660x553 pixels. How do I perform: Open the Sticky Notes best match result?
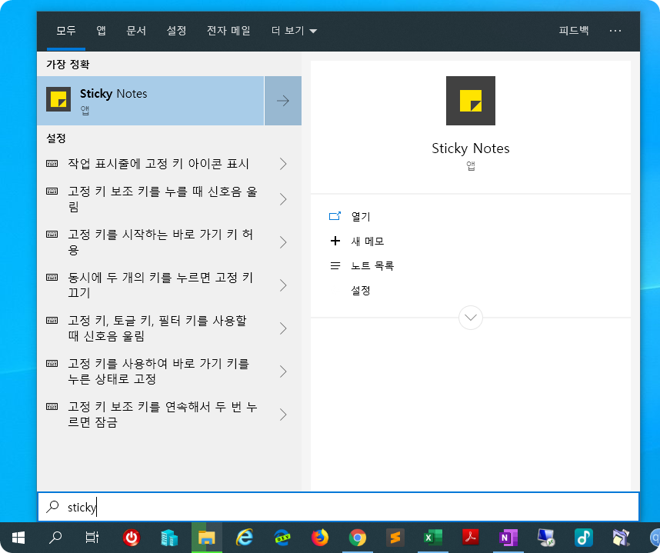(x=150, y=101)
